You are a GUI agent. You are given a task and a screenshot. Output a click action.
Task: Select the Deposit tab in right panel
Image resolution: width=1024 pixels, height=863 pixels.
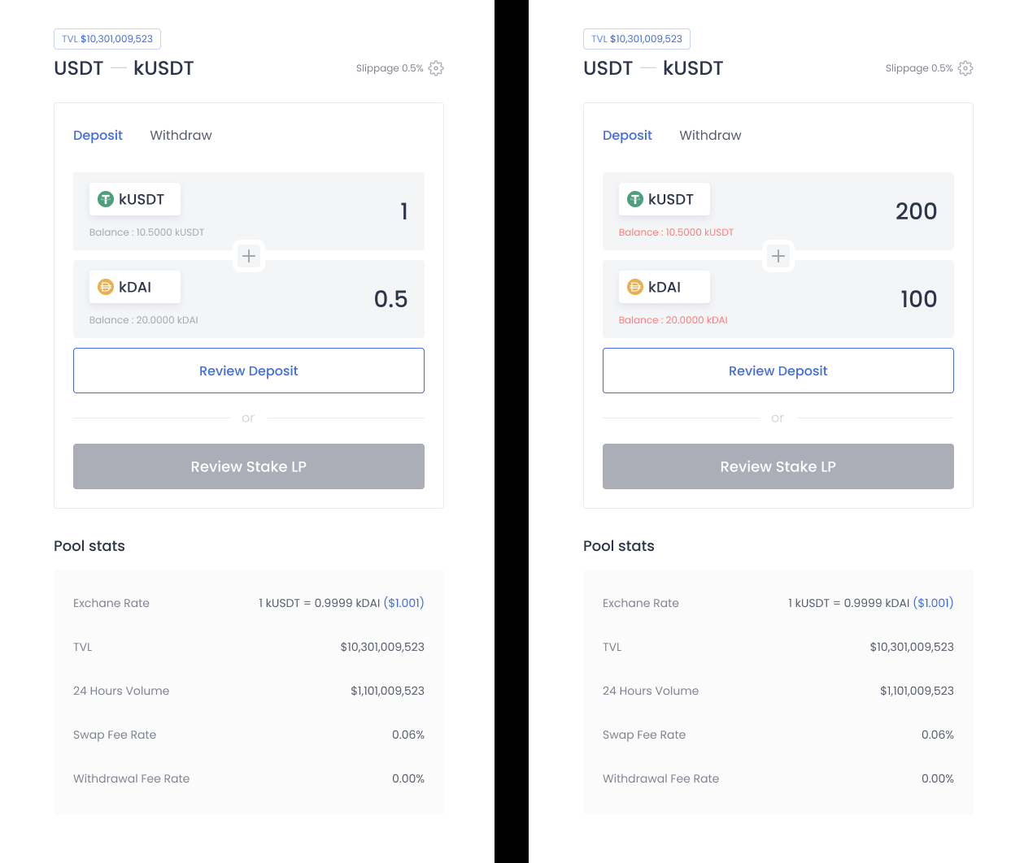[627, 135]
